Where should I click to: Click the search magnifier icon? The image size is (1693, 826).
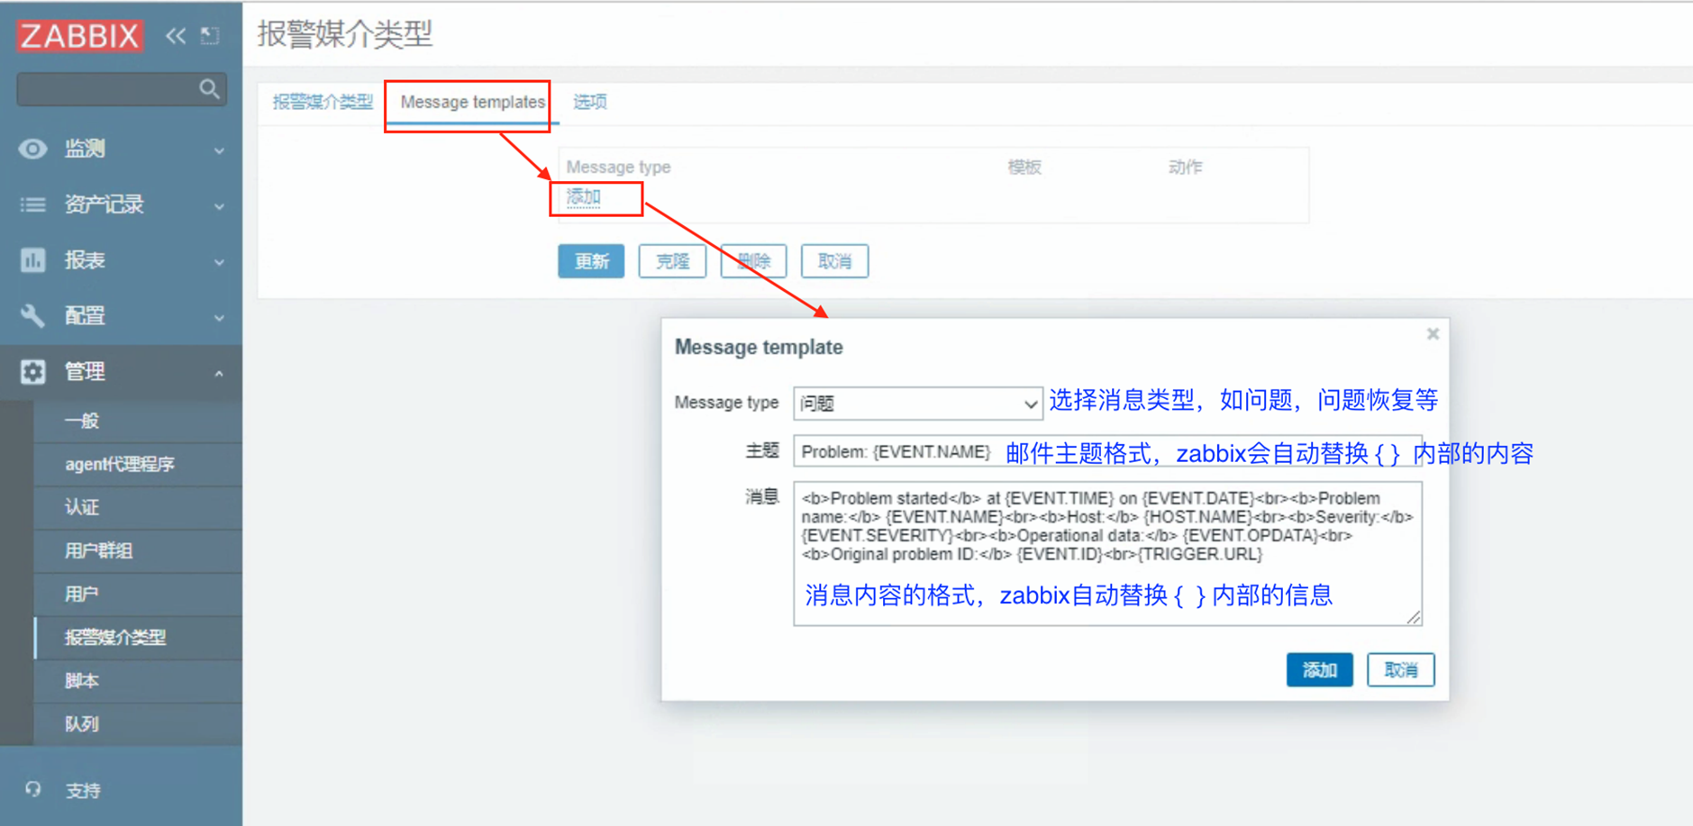click(209, 89)
